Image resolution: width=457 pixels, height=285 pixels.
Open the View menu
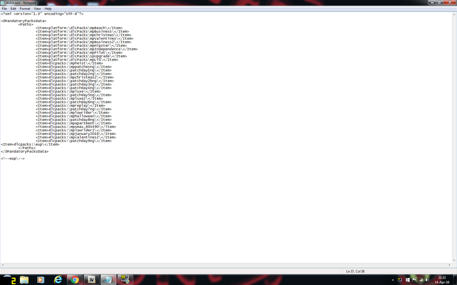click(37, 8)
